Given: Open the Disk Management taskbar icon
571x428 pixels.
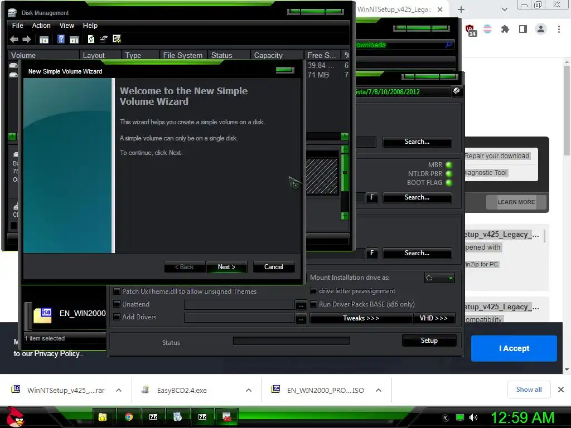Looking at the screenshot, I should click(x=227, y=417).
